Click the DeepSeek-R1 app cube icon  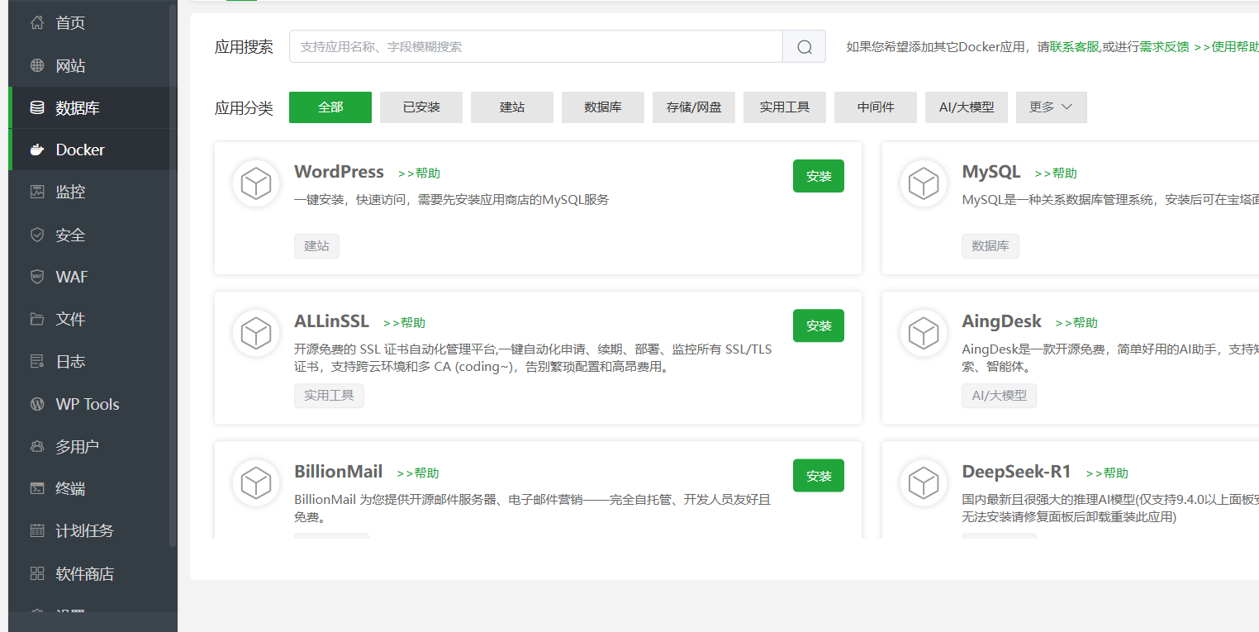[x=924, y=483]
